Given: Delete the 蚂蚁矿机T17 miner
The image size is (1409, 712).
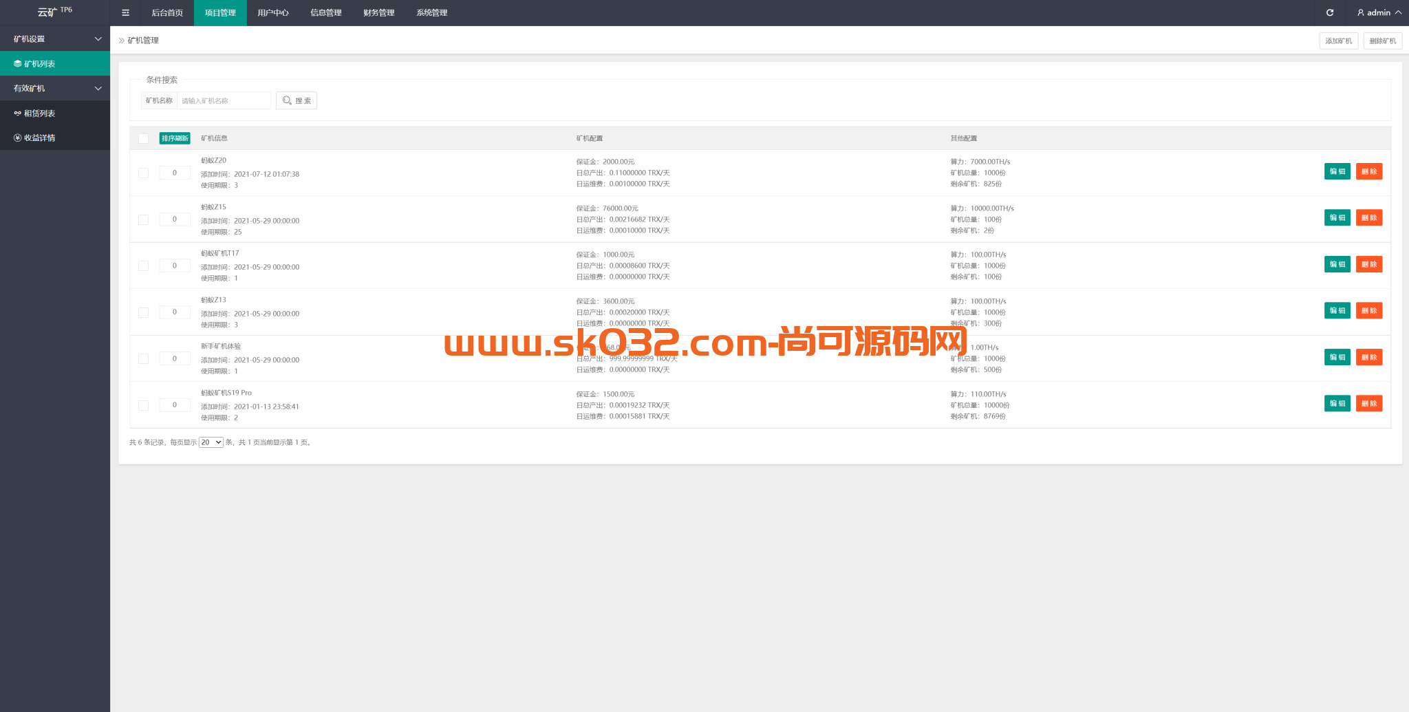Looking at the screenshot, I should (x=1369, y=264).
